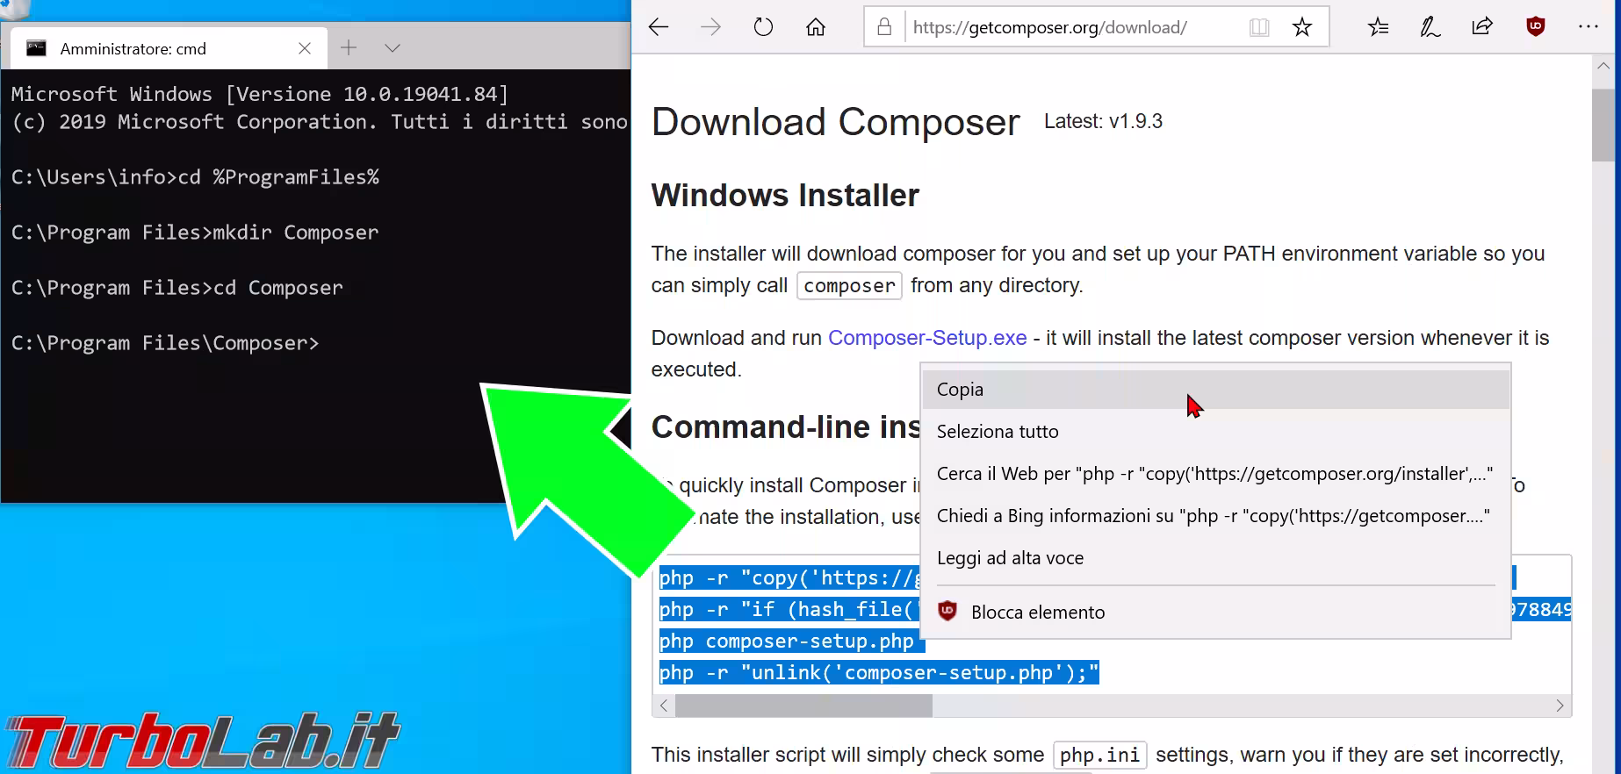
Task: Click the 'Latest: v1.9.3' version text
Action: [1103, 121]
